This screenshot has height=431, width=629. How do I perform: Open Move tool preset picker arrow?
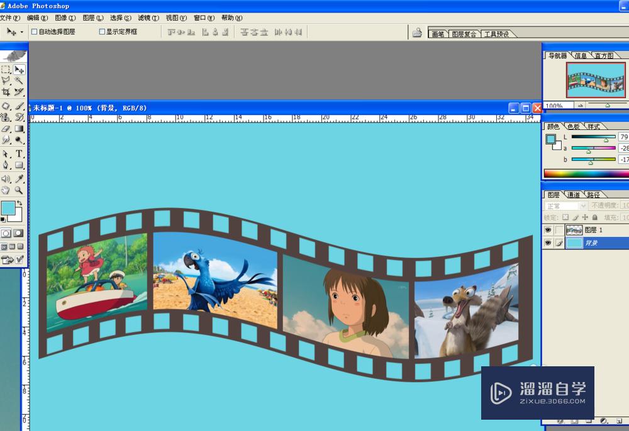(x=21, y=32)
